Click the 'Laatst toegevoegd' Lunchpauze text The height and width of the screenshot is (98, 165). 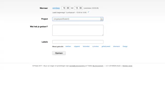pos(69,13)
